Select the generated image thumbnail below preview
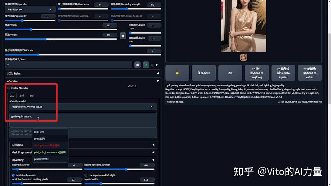The width and height of the screenshot is (331, 186). tap(243, 57)
